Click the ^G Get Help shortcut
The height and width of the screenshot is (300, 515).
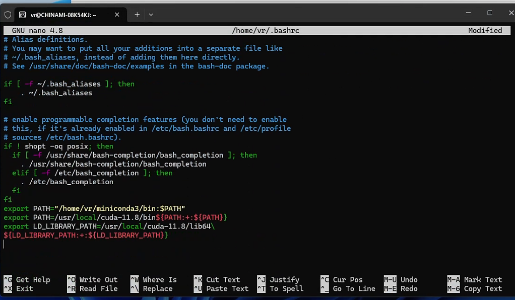(27, 280)
